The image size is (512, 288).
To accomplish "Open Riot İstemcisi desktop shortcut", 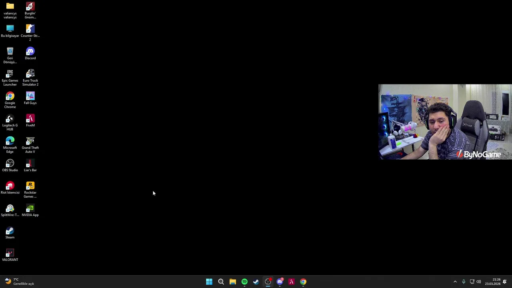I will [10, 188].
